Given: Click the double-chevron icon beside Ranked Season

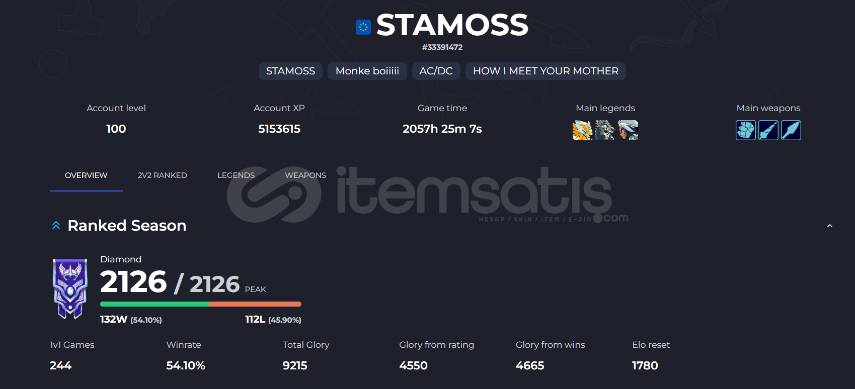Looking at the screenshot, I should (56, 226).
